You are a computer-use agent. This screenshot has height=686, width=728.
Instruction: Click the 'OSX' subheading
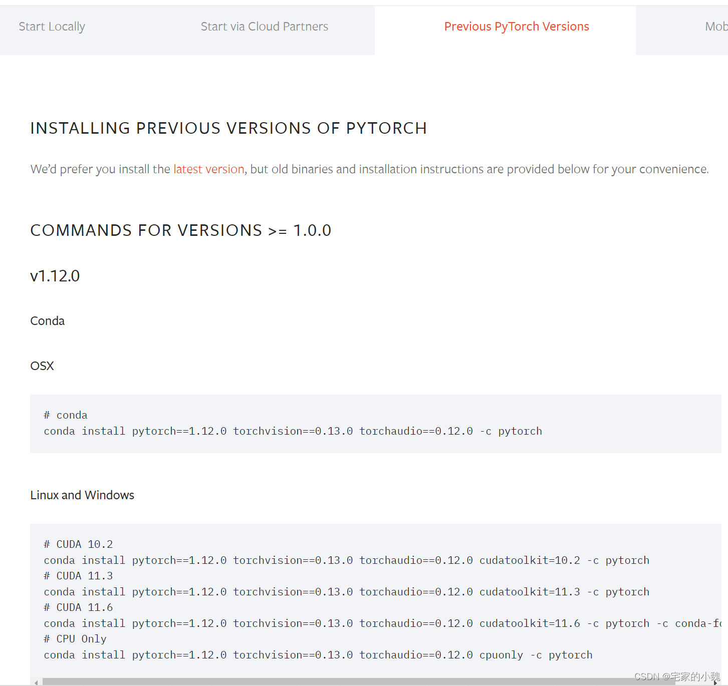42,366
